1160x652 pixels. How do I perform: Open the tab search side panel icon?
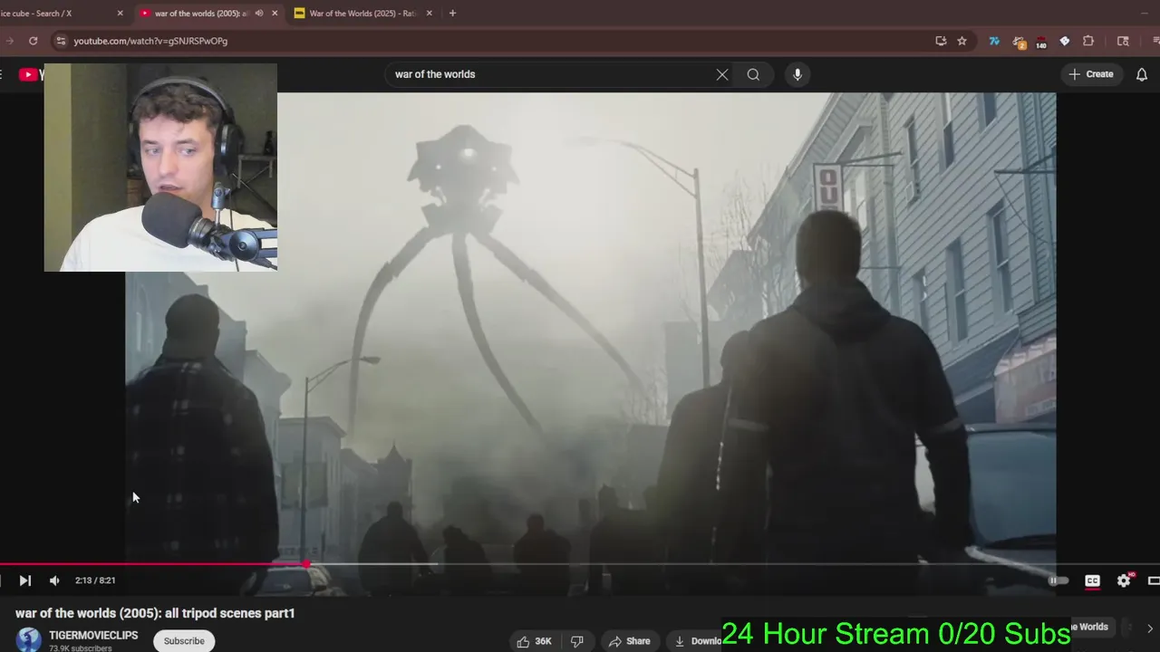point(1123,41)
